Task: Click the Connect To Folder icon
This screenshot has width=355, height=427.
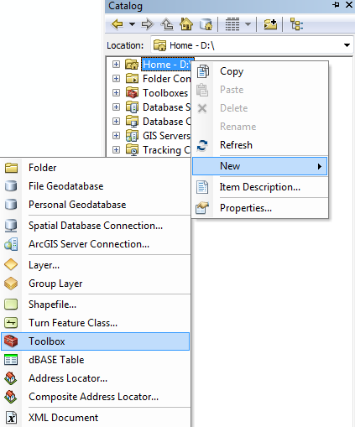Action: coord(270,24)
